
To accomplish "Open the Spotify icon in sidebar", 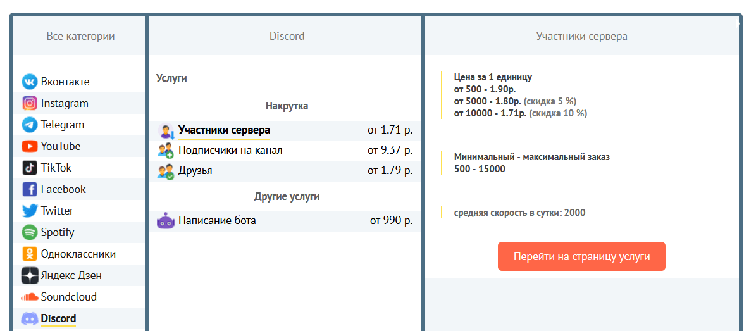I will (30, 232).
